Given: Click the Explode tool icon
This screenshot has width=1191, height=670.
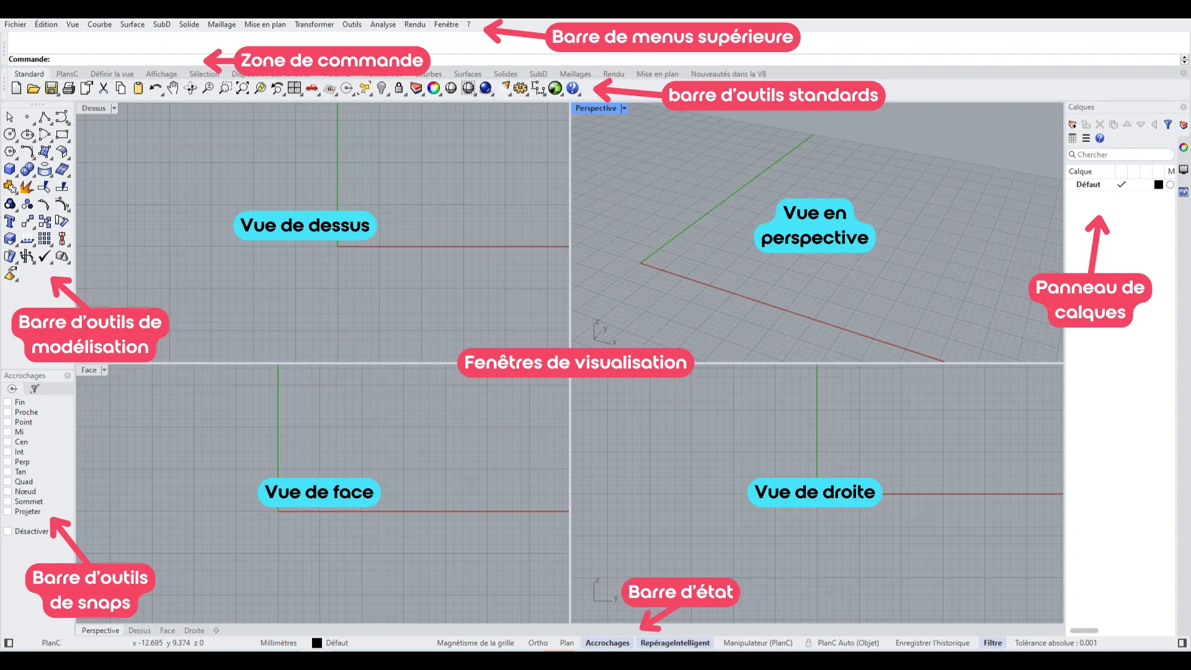Looking at the screenshot, I should [27, 187].
